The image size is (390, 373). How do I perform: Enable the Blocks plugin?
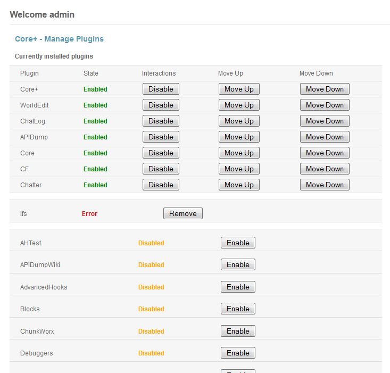238,309
